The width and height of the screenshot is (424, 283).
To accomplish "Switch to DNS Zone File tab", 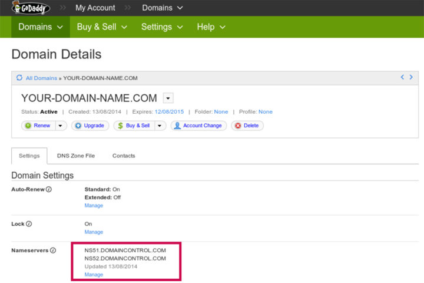I will (76, 156).
